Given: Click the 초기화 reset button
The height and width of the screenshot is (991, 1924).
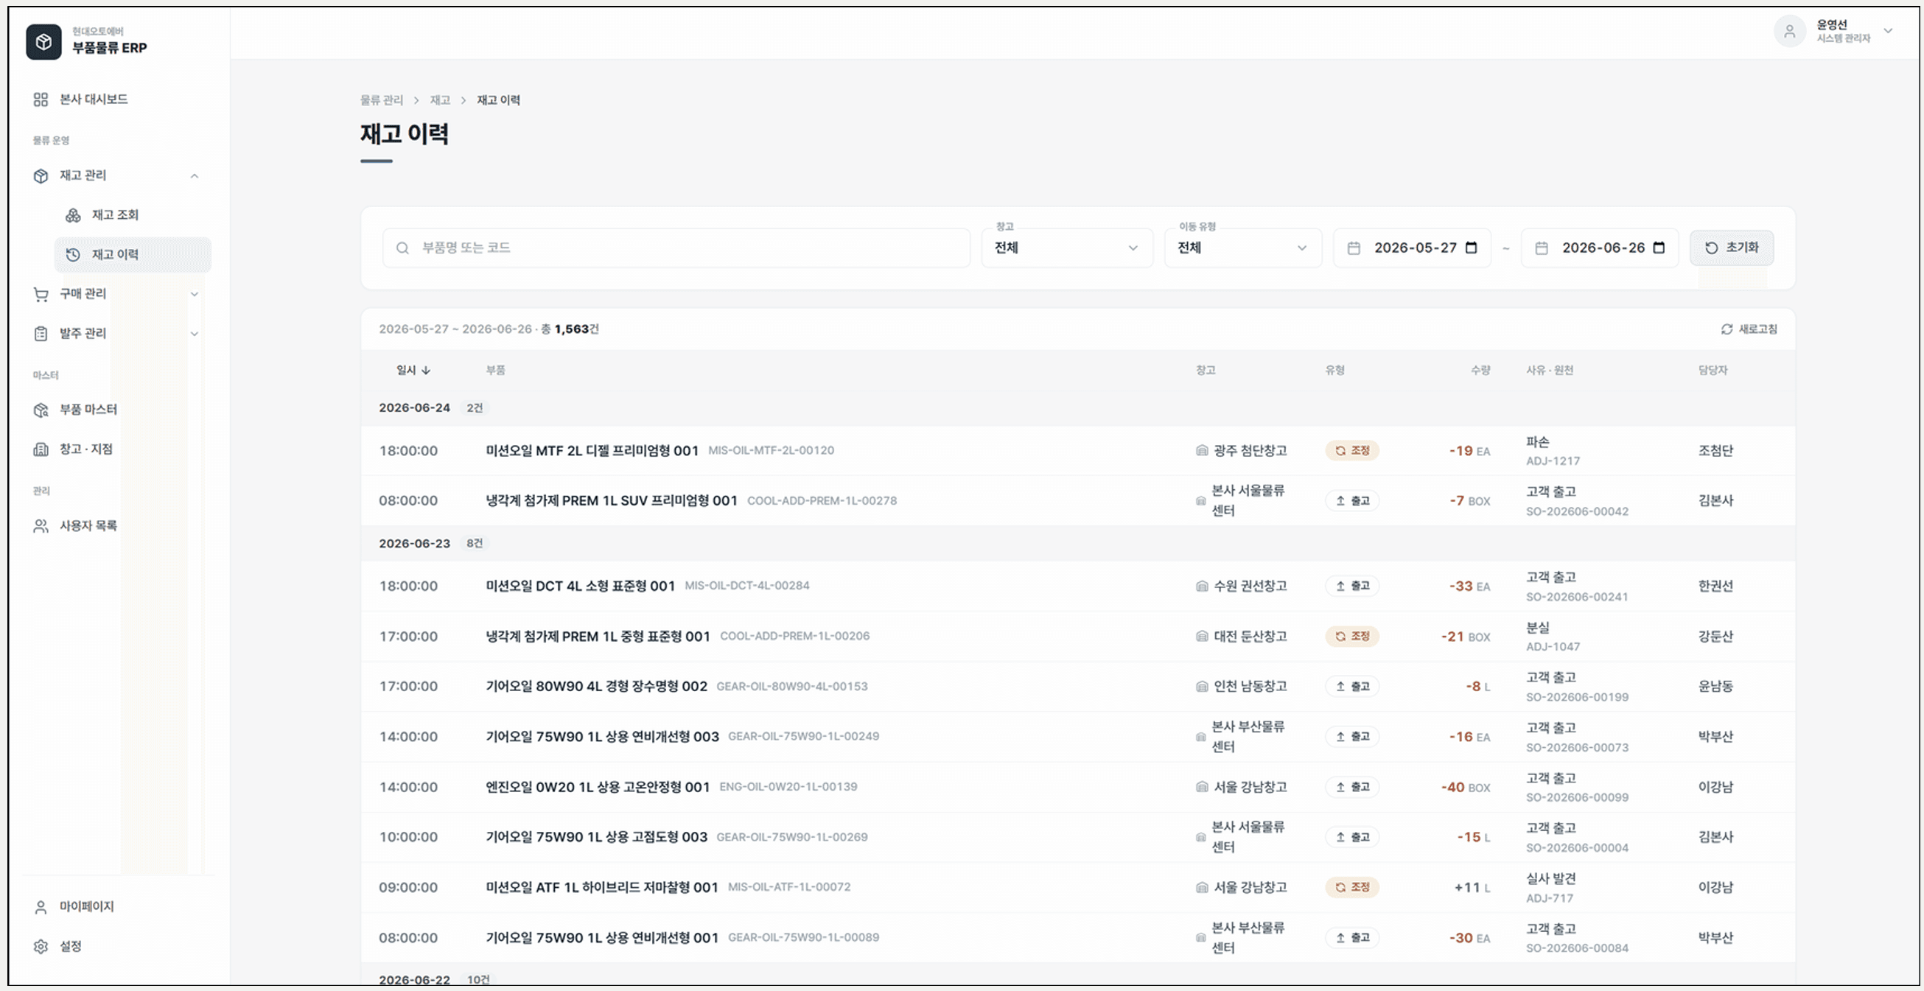Looking at the screenshot, I should pos(1731,248).
